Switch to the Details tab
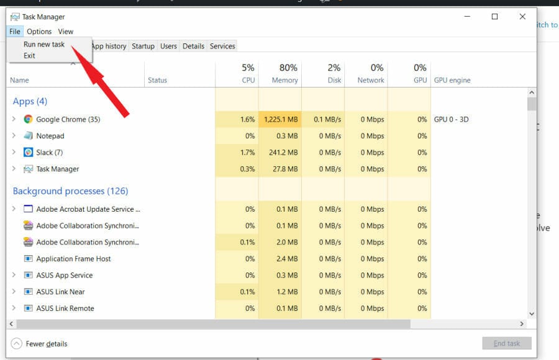Image resolution: width=559 pixels, height=360 pixels. point(193,46)
